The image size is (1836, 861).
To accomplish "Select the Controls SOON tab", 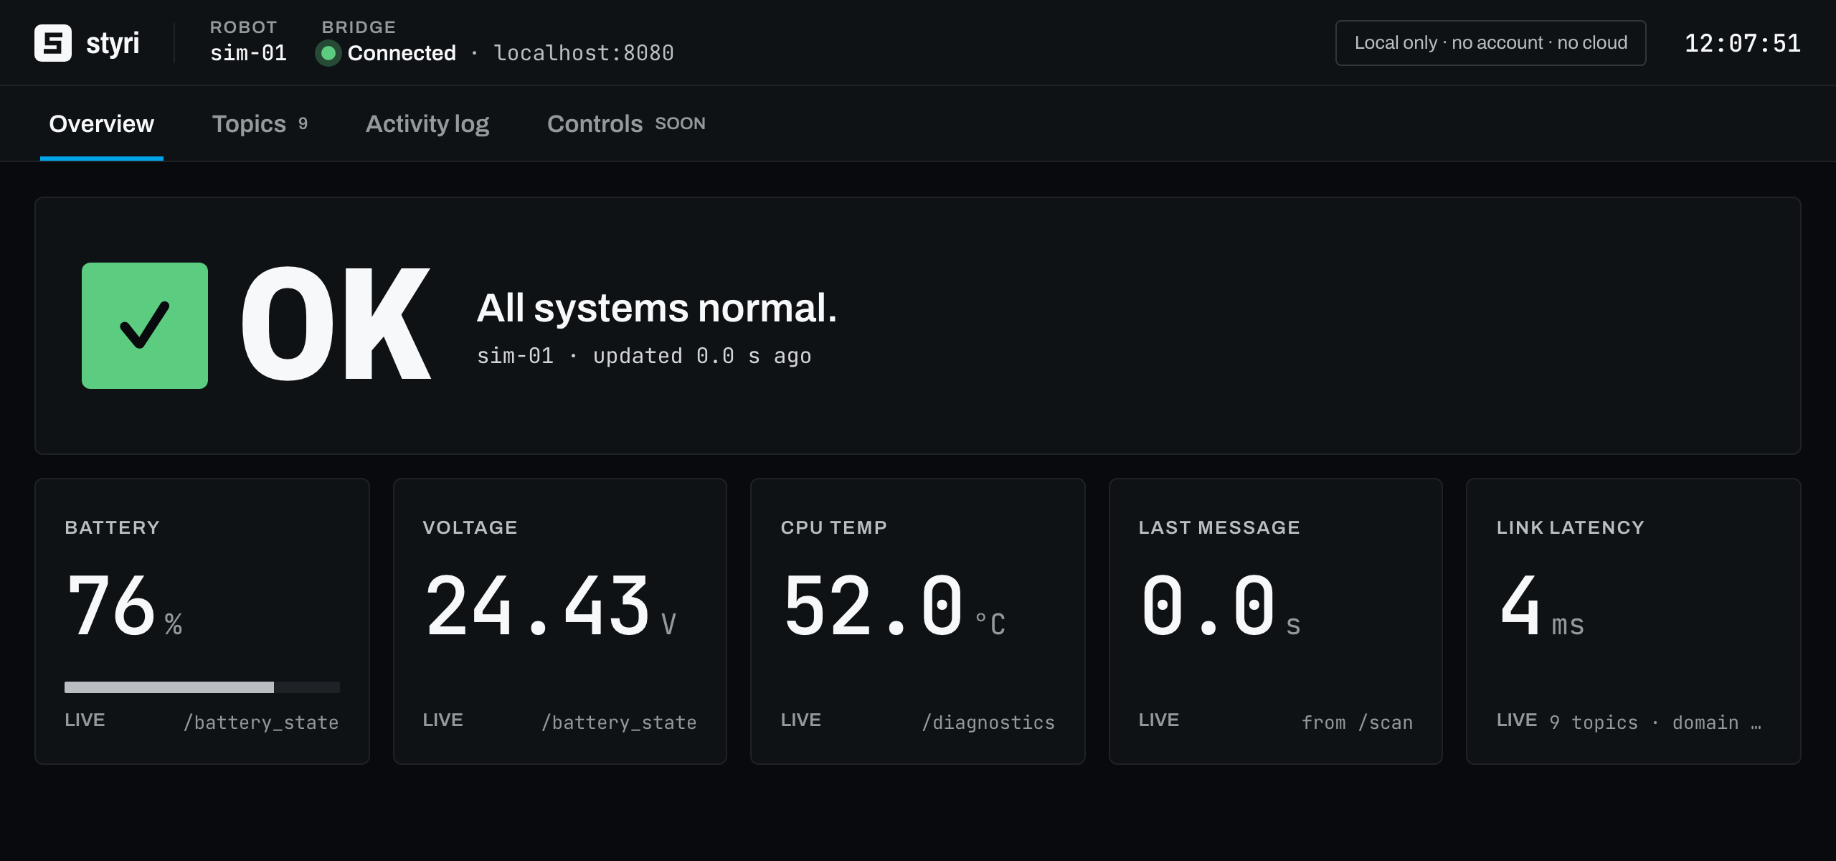I will [x=626, y=124].
